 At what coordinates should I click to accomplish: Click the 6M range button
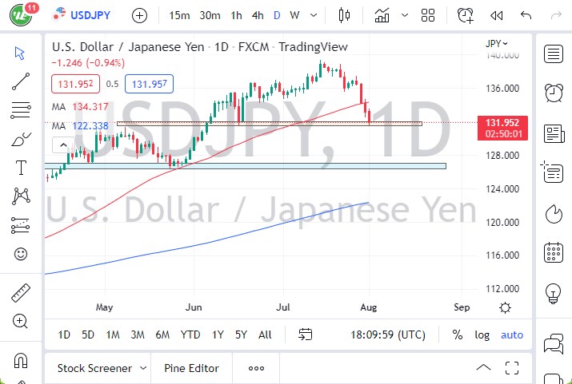pyautogui.click(x=162, y=335)
